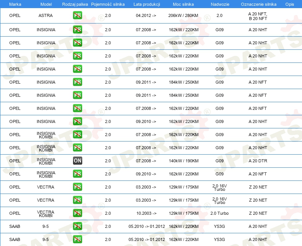Select the Rodzaj paliwa column header
This screenshot has height=246, width=302.
(75, 4)
